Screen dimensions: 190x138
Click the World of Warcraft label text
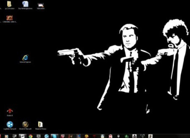tap(25, 129)
